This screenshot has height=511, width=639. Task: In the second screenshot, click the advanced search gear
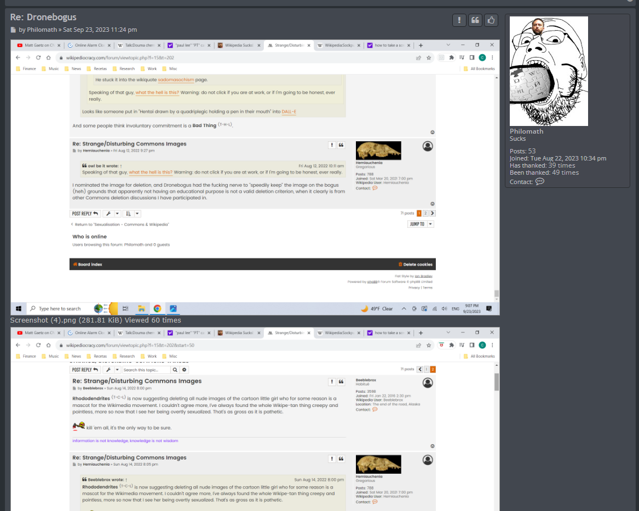pyautogui.click(x=184, y=370)
